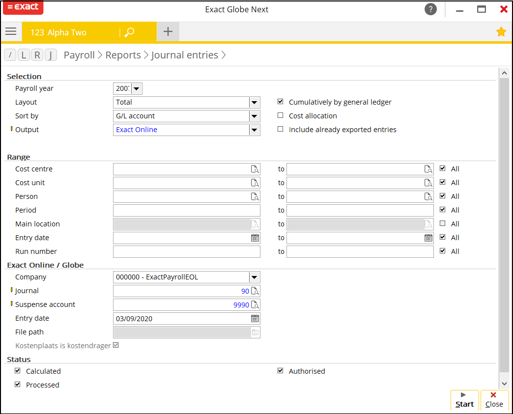Image resolution: width=513 pixels, height=414 pixels.
Task: Open the Cost unit to-field lookup icon
Action: click(x=428, y=183)
